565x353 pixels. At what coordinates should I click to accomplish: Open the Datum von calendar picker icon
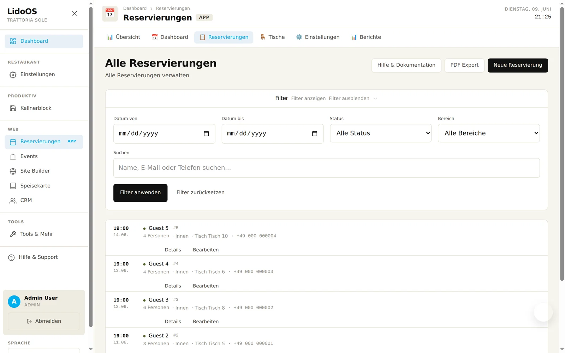click(207, 134)
